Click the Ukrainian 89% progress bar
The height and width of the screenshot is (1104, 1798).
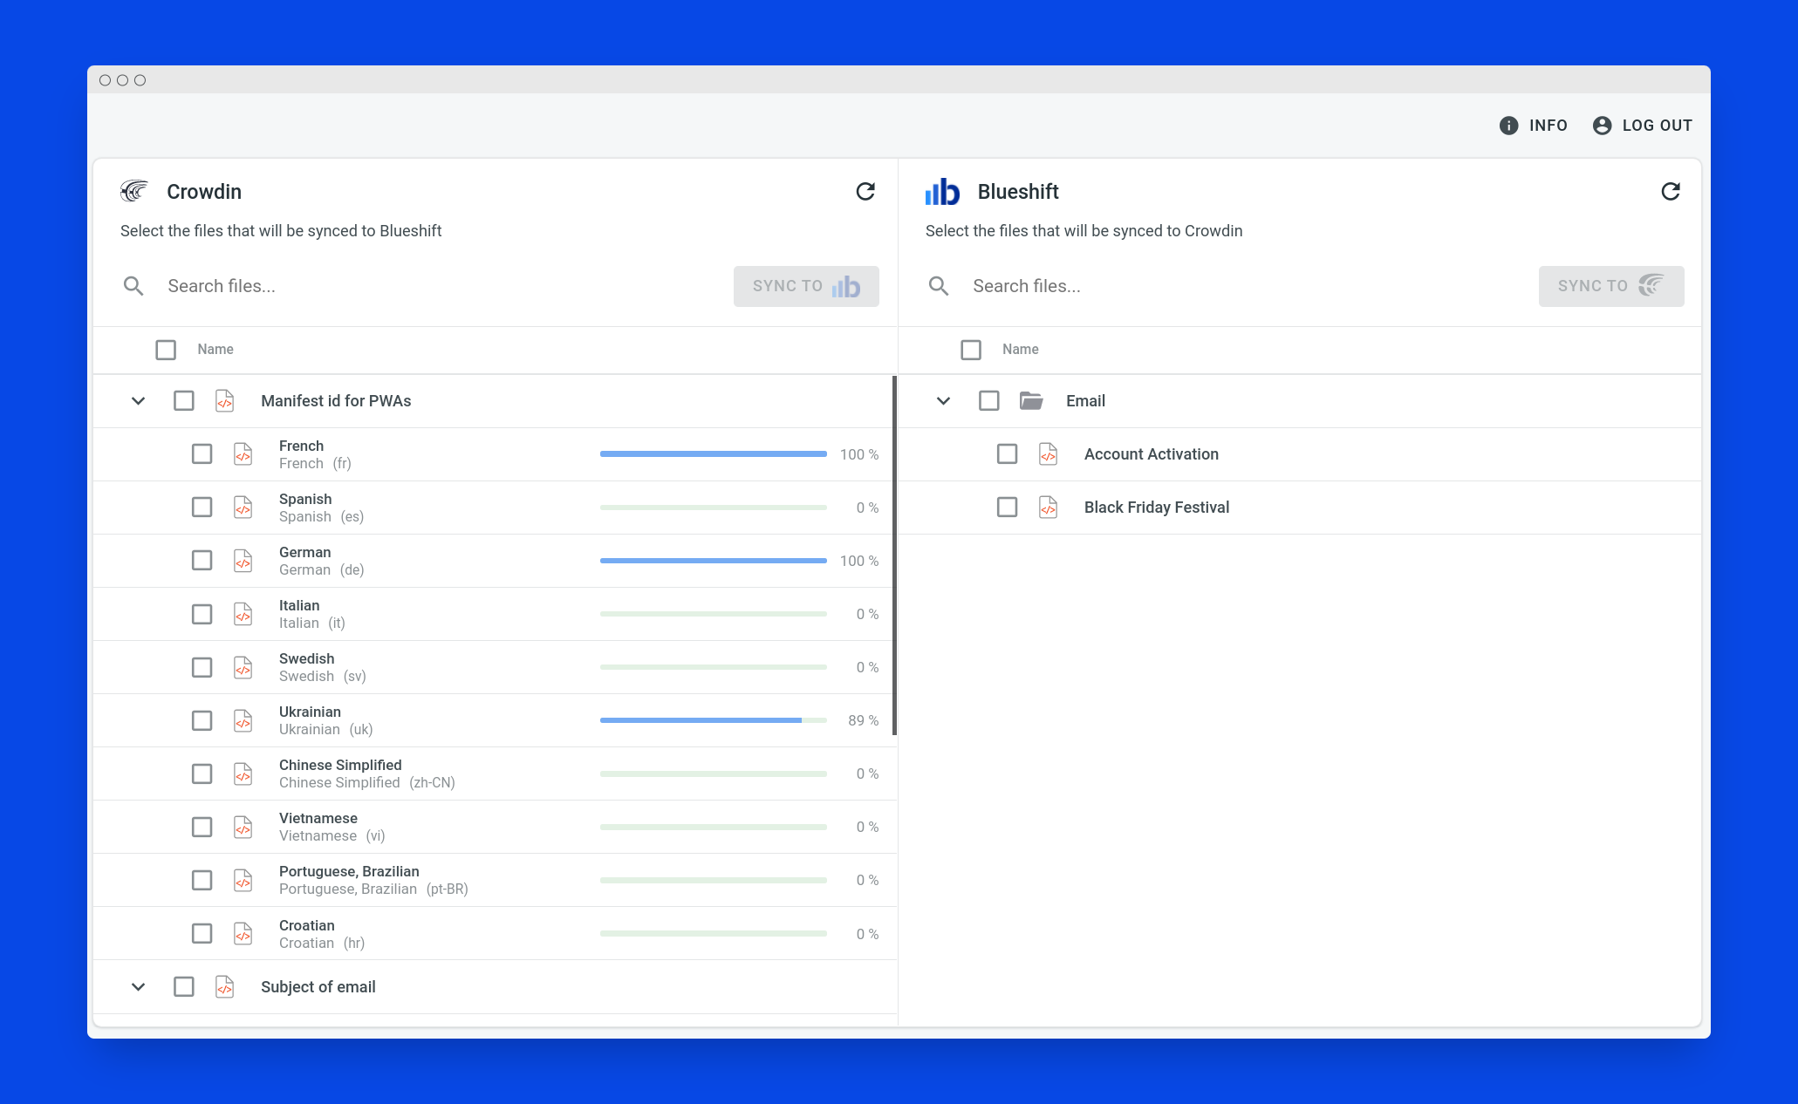pyautogui.click(x=714, y=720)
